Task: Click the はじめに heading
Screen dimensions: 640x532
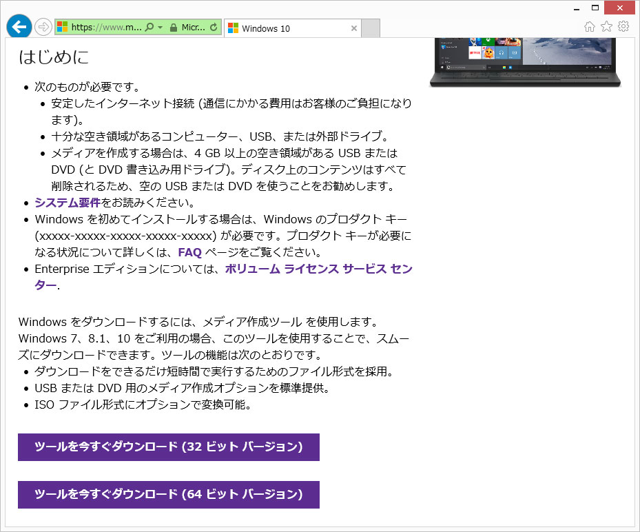Action: pos(54,57)
